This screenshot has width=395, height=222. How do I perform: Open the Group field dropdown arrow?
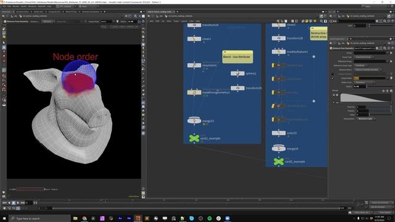(388, 53)
